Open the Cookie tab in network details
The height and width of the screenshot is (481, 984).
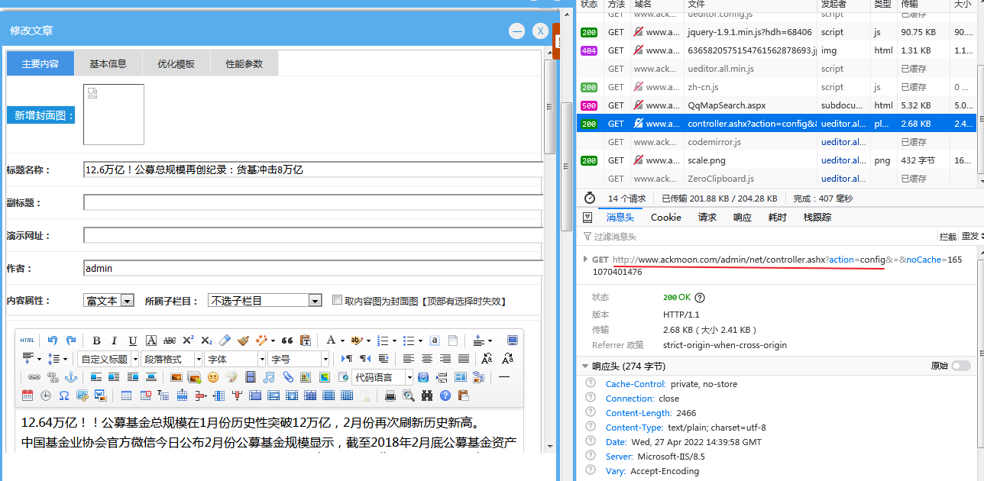[666, 218]
